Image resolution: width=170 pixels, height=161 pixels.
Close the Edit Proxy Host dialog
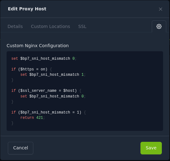[x=161, y=9]
